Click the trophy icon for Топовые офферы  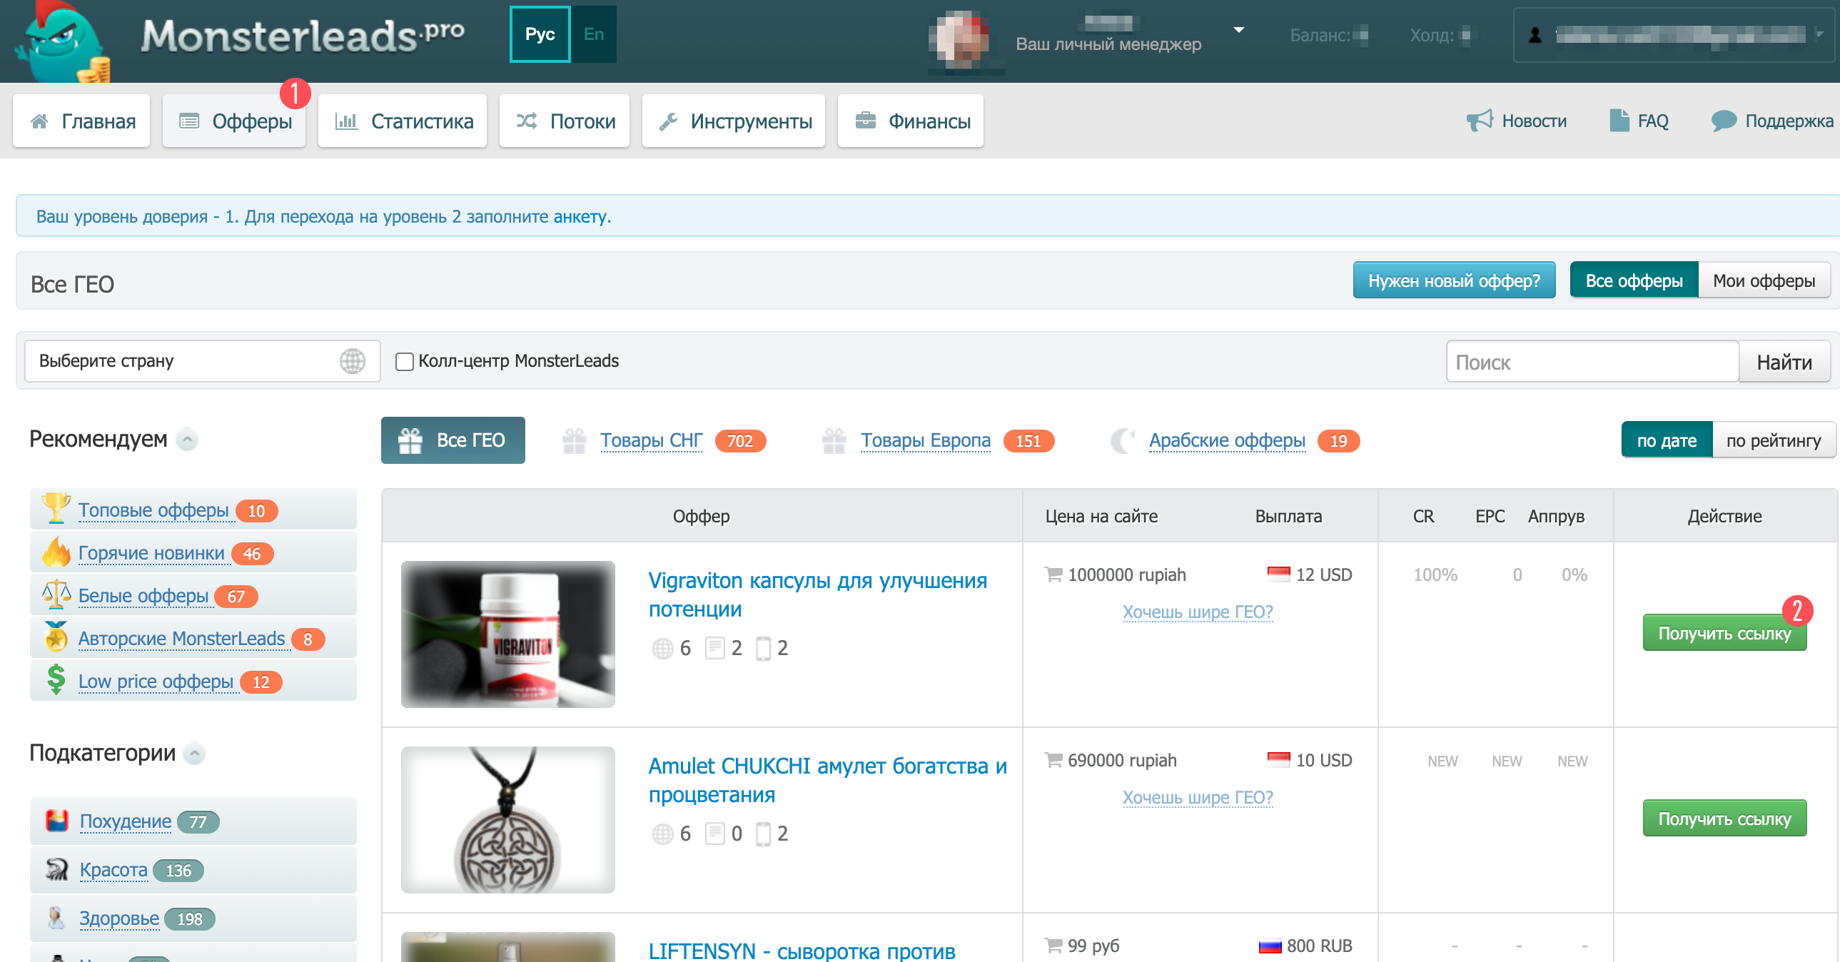(56, 509)
